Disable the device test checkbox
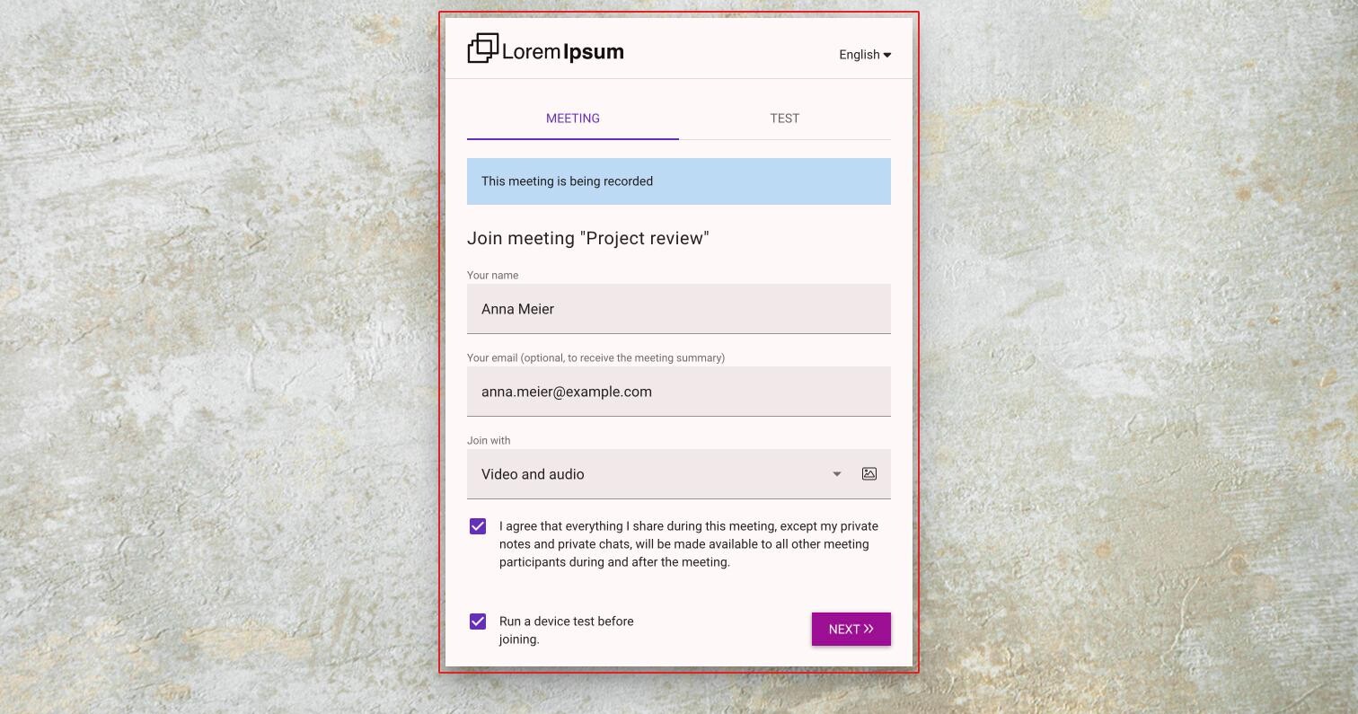Image resolution: width=1358 pixels, height=714 pixels. [x=478, y=621]
